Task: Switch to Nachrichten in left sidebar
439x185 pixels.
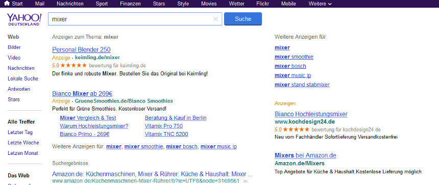Action: click(x=21, y=68)
